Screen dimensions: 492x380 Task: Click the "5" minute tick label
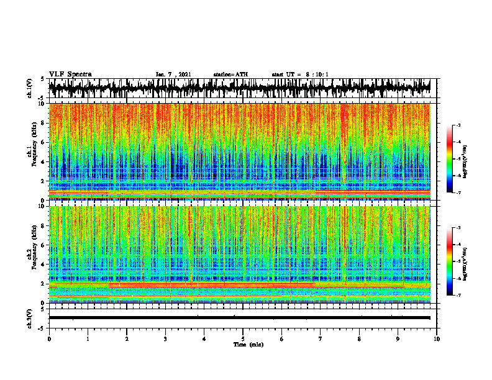coord(243,339)
